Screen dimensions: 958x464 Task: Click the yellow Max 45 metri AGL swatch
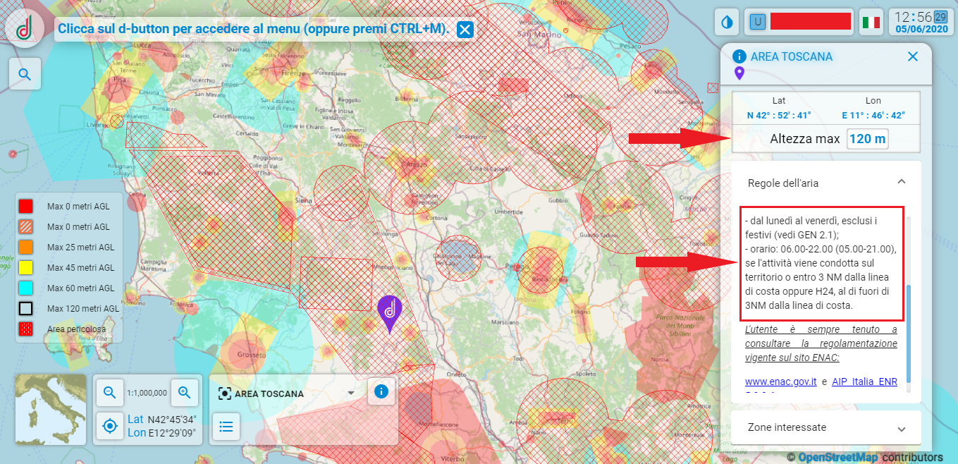[x=25, y=268]
